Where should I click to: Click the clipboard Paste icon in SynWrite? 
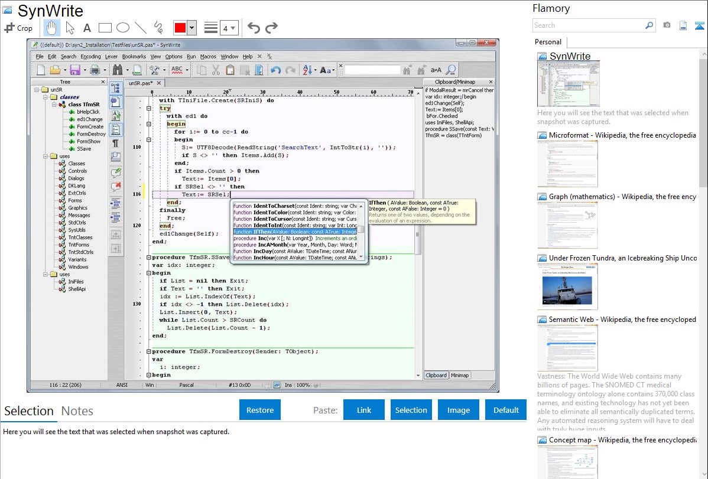tap(230, 70)
